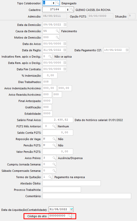Expand the Cadastro dropdown arrow
Viewport: 137px width, 221px height.
(x=68, y=10)
